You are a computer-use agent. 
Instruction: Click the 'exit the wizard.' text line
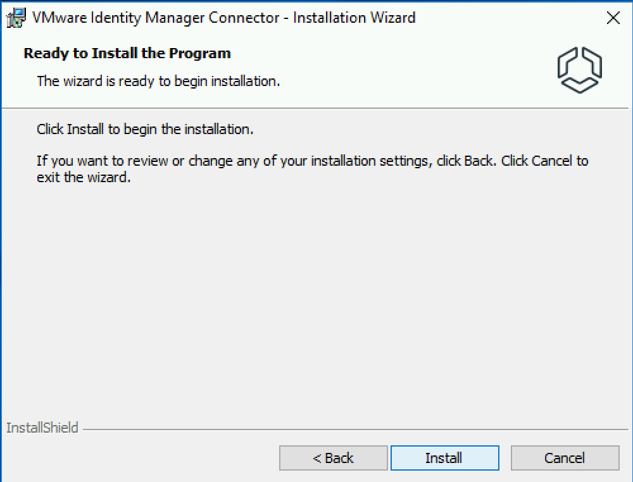tap(84, 177)
